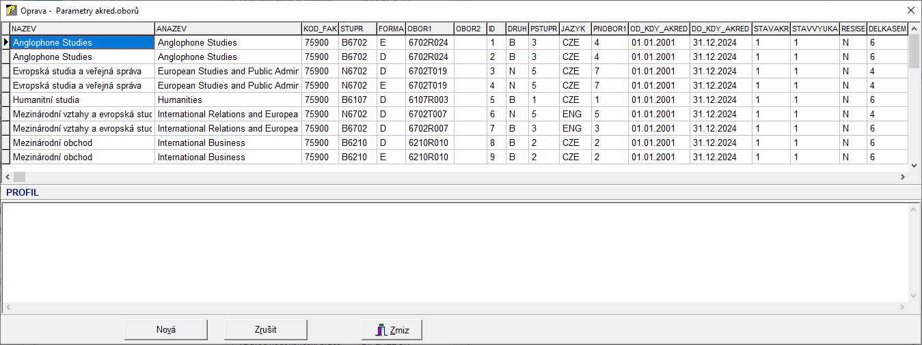The image size is (922, 345).
Task: Click the row indicator arrow beside the first row
Action: (x=6, y=42)
